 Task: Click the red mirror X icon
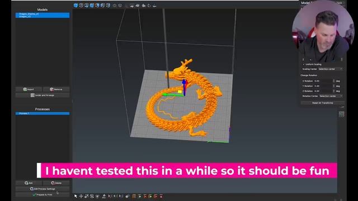tap(110, 196)
